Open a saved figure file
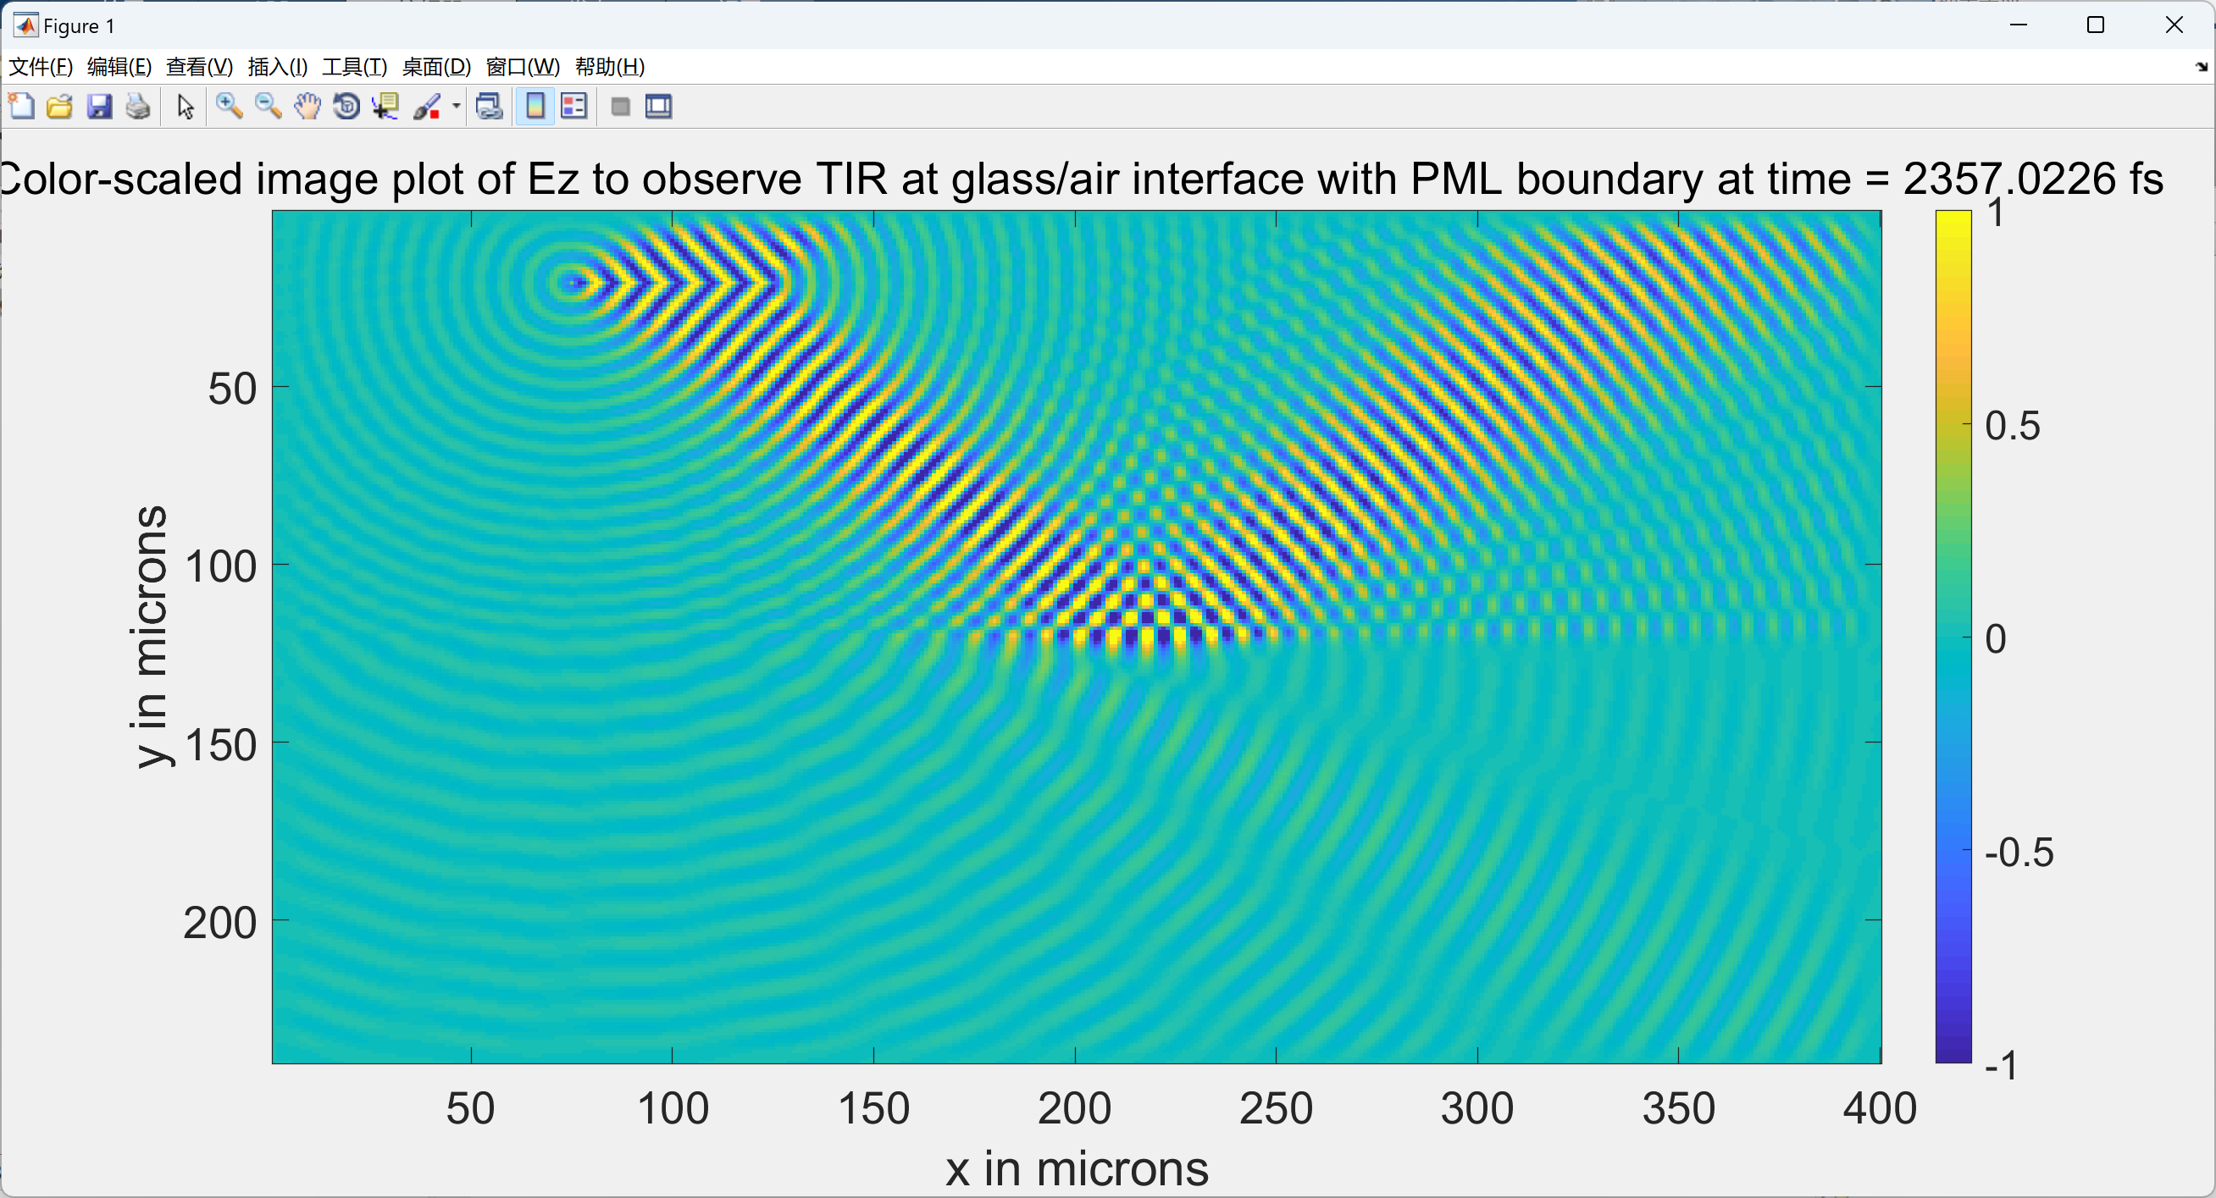Viewport: 2216px width, 1198px height. coord(59,106)
